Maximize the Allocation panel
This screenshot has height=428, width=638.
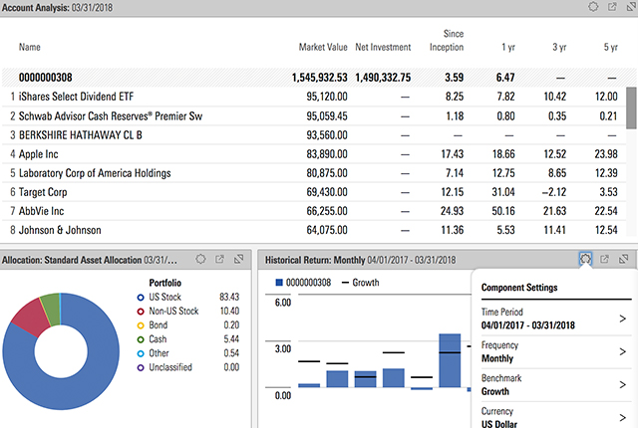point(238,259)
